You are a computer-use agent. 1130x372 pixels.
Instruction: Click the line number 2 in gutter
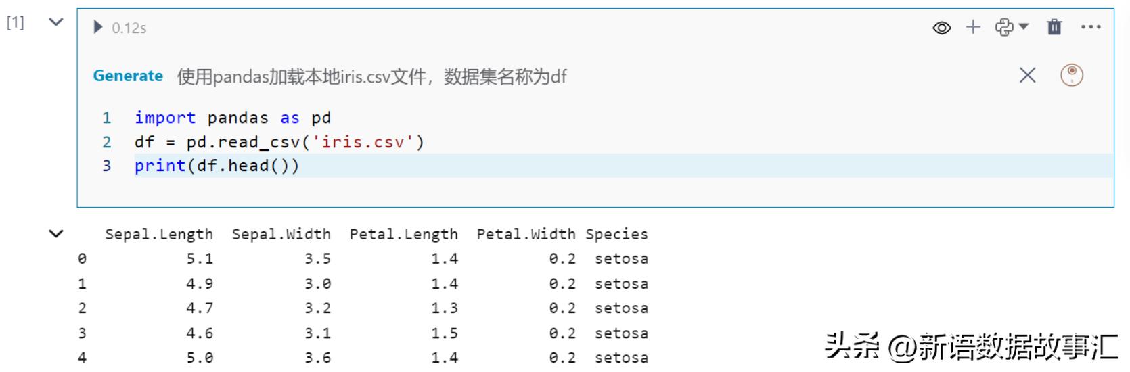pos(106,142)
